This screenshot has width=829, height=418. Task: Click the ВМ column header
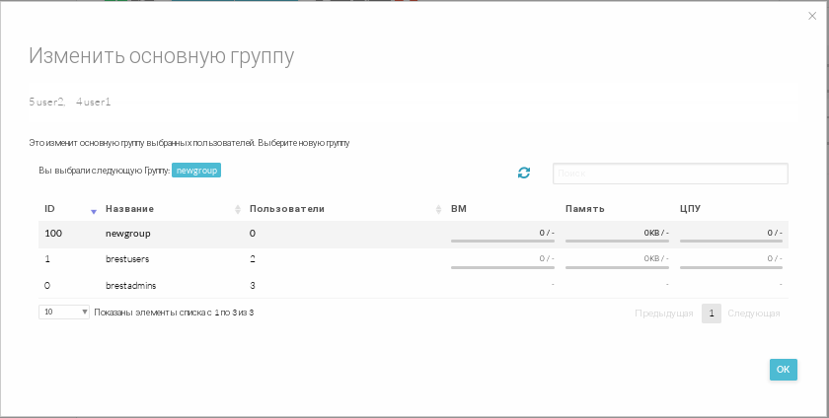459,209
